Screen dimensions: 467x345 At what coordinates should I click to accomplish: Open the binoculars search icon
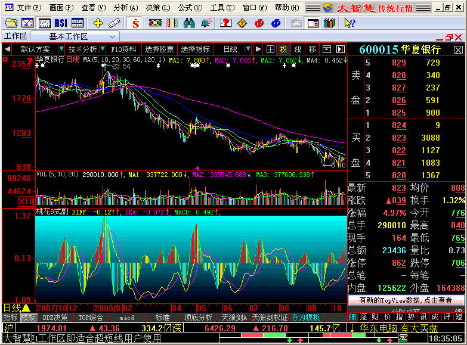[189, 23]
